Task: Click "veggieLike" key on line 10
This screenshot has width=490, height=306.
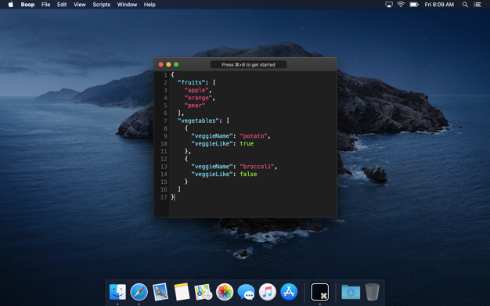Action: tap(212, 143)
